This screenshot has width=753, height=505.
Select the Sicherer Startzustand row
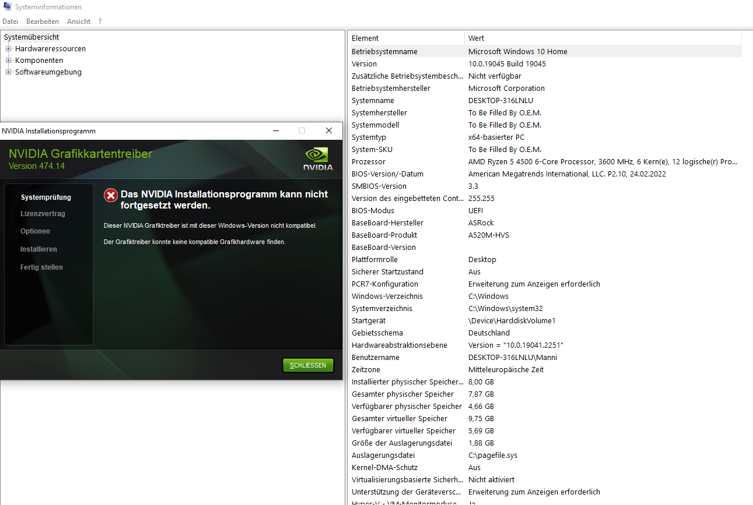coord(545,272)
